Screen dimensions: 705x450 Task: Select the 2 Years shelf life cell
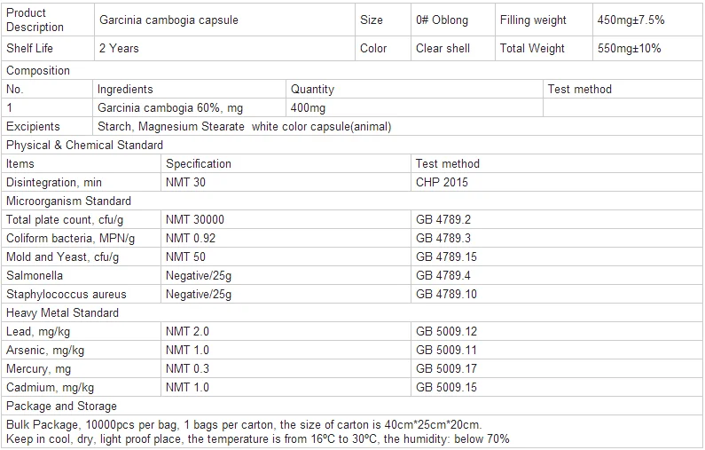(119, 49)
